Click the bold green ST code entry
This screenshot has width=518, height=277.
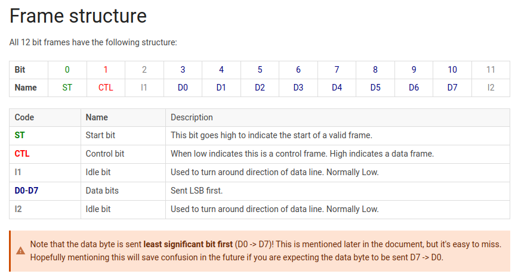20,135
